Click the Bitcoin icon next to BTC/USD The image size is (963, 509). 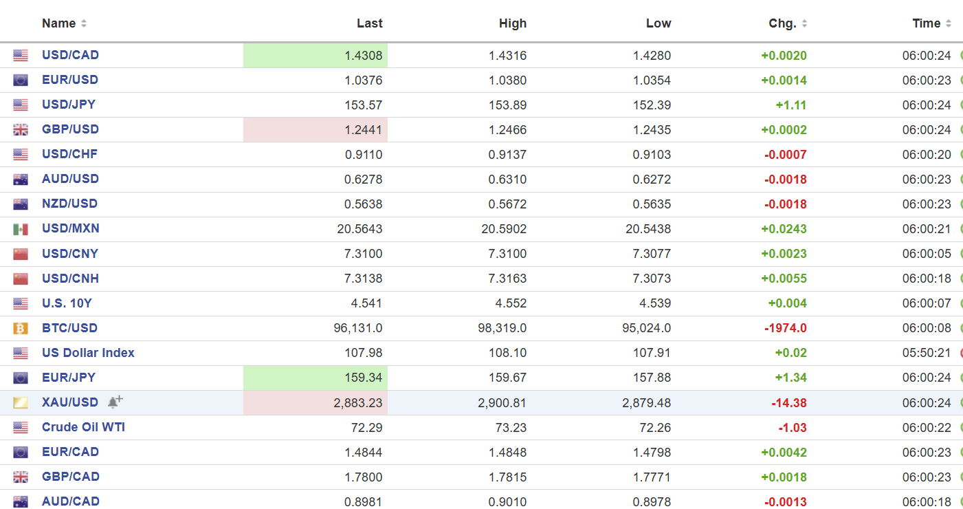21,328
